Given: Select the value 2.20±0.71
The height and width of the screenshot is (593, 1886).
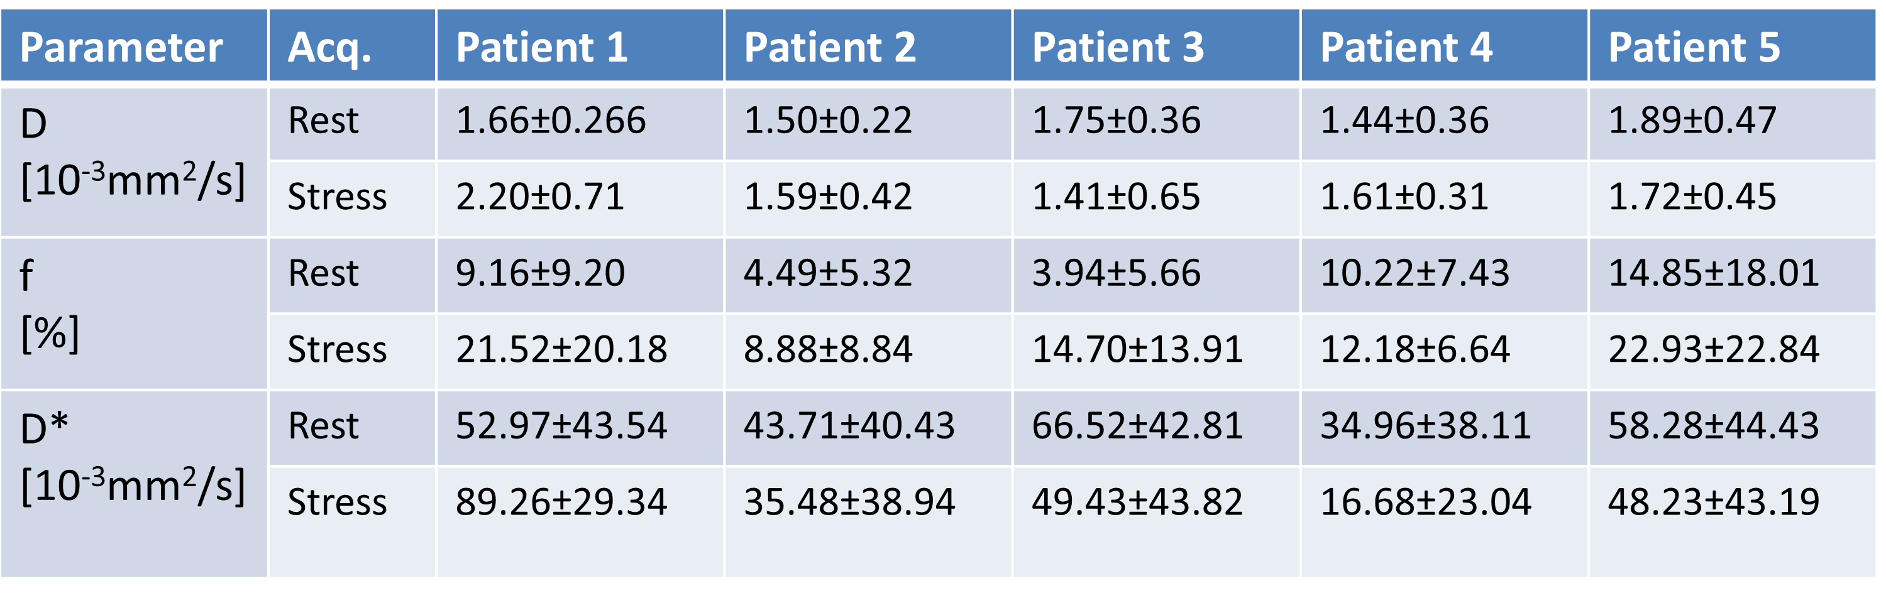Looking at the screenshot, I should [540, 197].
